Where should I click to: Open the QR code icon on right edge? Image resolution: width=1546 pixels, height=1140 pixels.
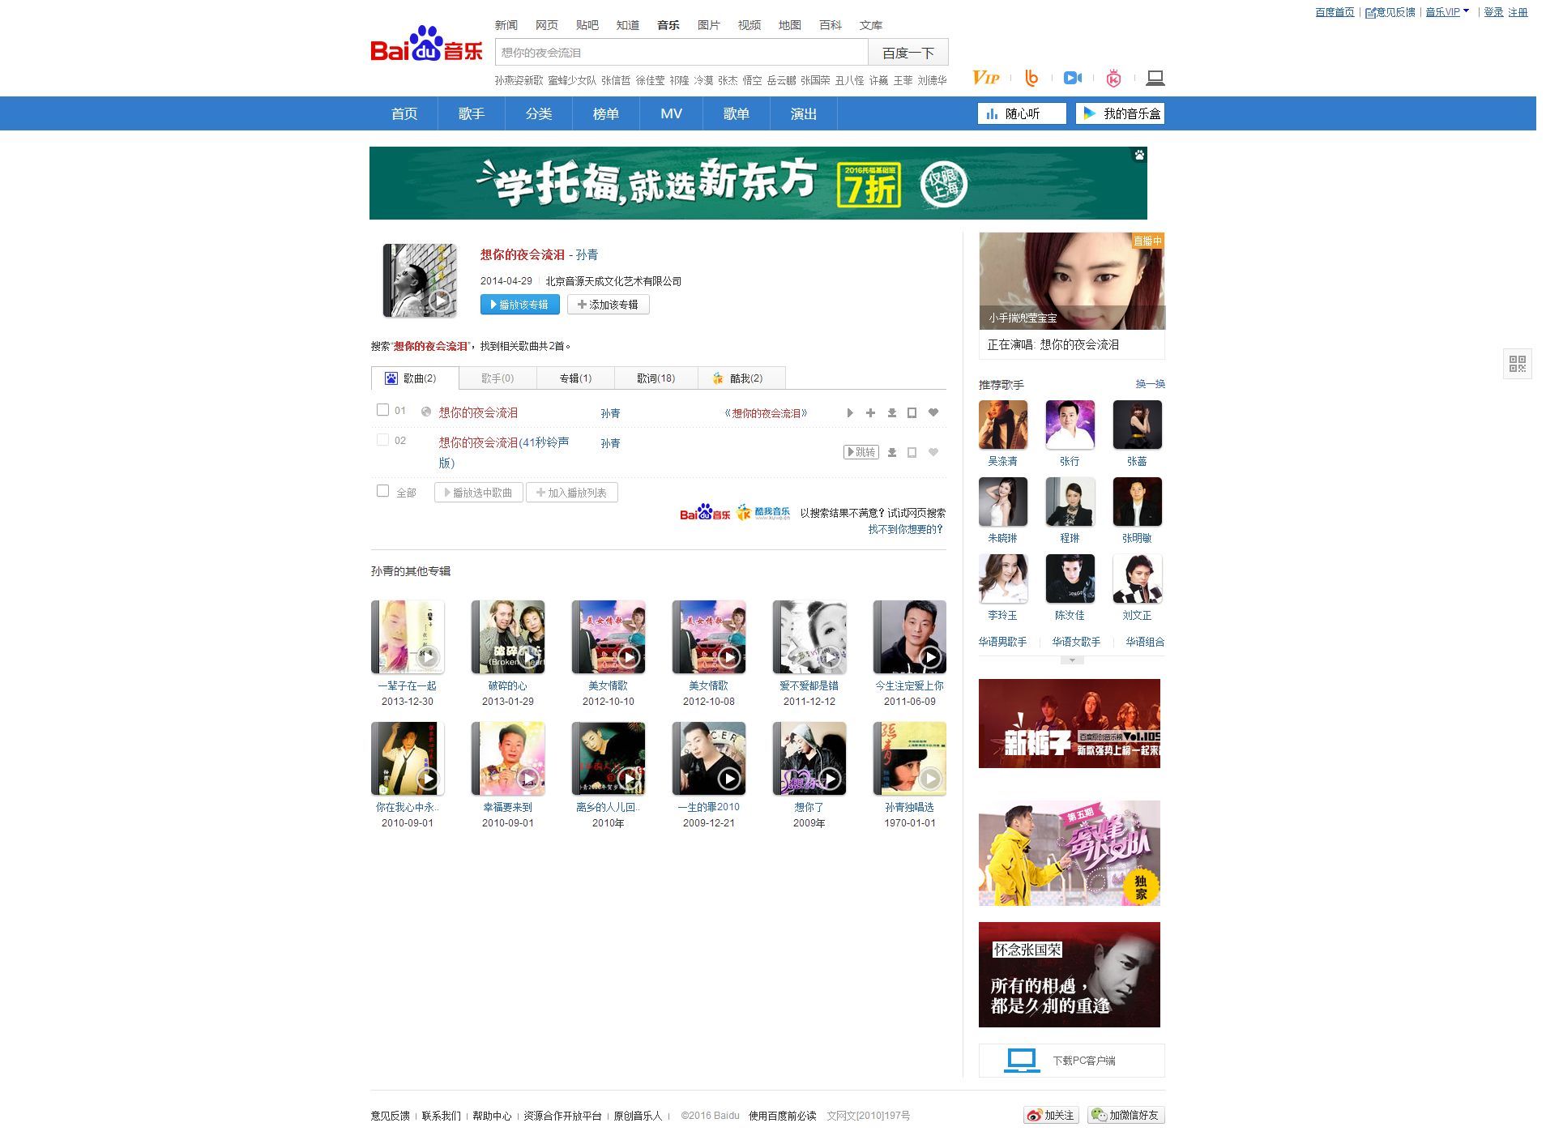click(1518, 363)
